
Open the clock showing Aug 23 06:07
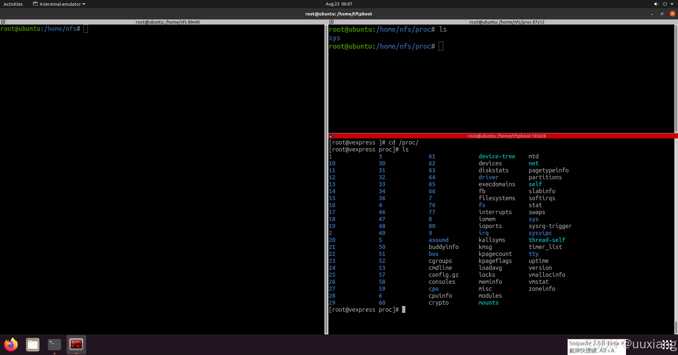coord(339,4)
